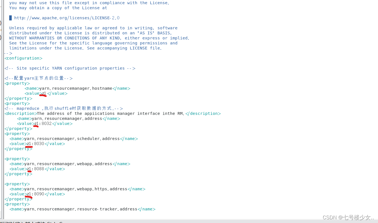Click the Apache LICENSE-2.0 URL
The image size is (378, 223).
[67, 18]
